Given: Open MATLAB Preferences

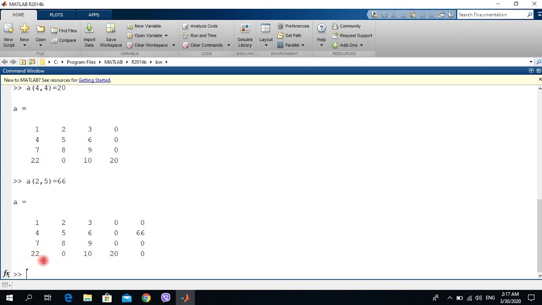Looking at the screenshot, I should coord(293,26).
